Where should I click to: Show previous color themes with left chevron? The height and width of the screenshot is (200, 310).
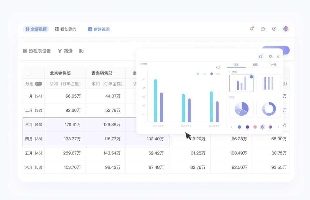click(231, 127)
